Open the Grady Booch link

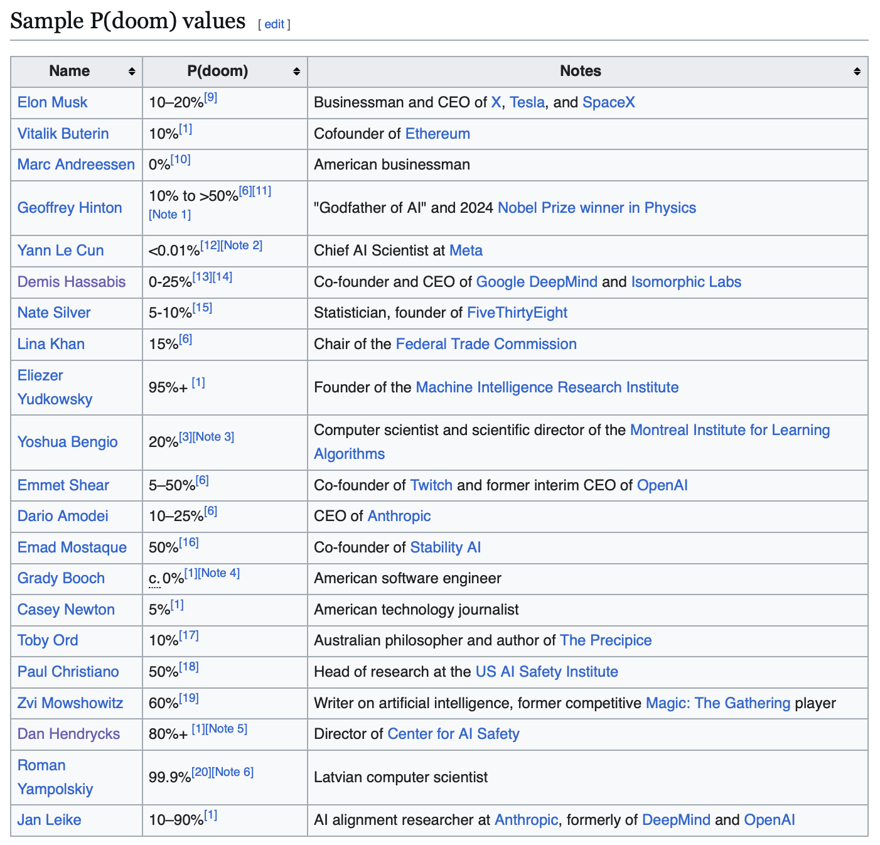(61, 578)
